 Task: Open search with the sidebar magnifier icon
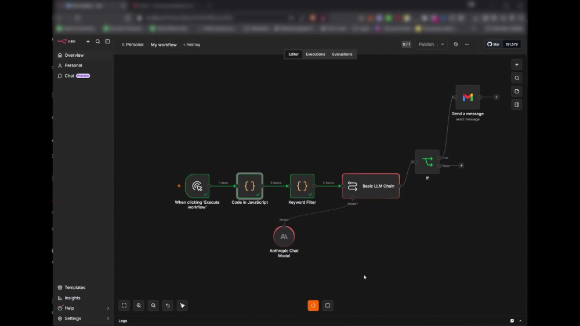pos(97,41)
